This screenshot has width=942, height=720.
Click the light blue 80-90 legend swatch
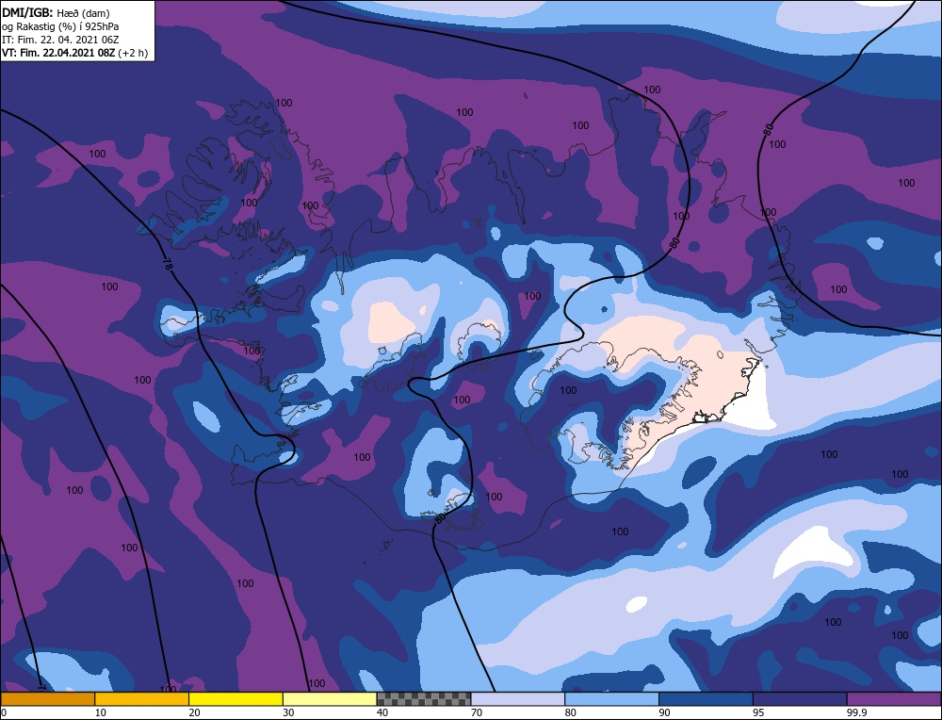click(x=611, y=699)
